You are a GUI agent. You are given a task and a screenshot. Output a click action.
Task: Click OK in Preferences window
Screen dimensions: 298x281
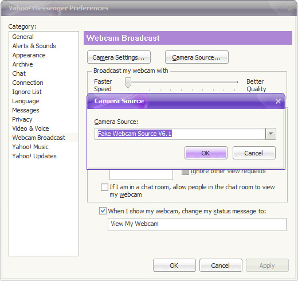coord(174,266)
